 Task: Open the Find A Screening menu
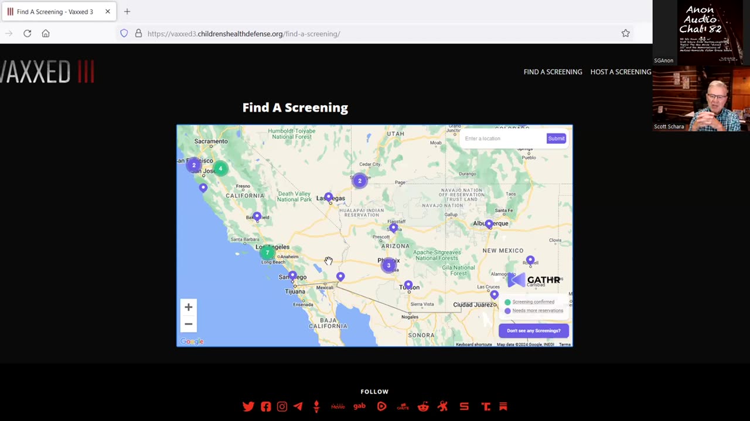pos(553,72)
